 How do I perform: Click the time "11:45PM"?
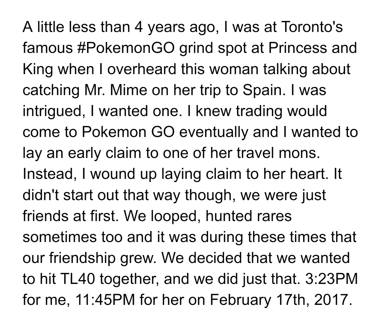coord(104,300)
